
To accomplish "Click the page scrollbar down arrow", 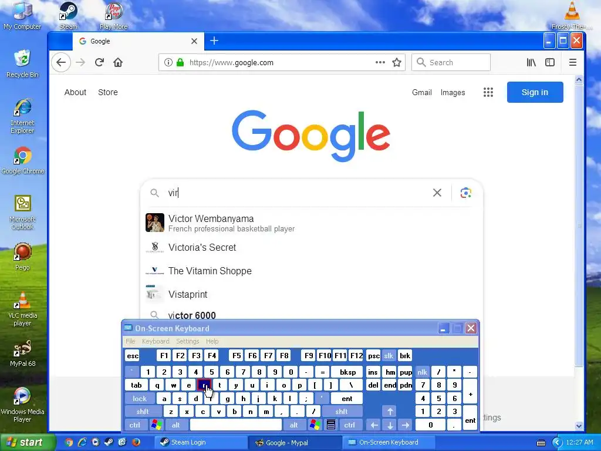I will coord(579,425).
